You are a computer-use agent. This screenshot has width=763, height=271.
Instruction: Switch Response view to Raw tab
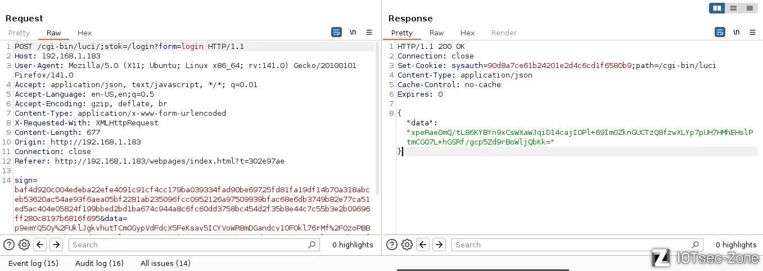coord(437,33)
